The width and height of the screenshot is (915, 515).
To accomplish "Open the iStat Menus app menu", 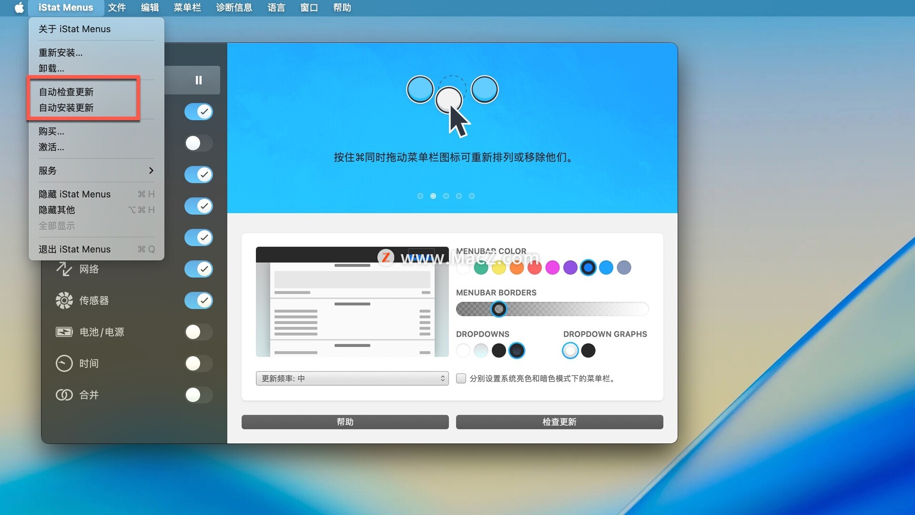I will click(x=66, y=8).
